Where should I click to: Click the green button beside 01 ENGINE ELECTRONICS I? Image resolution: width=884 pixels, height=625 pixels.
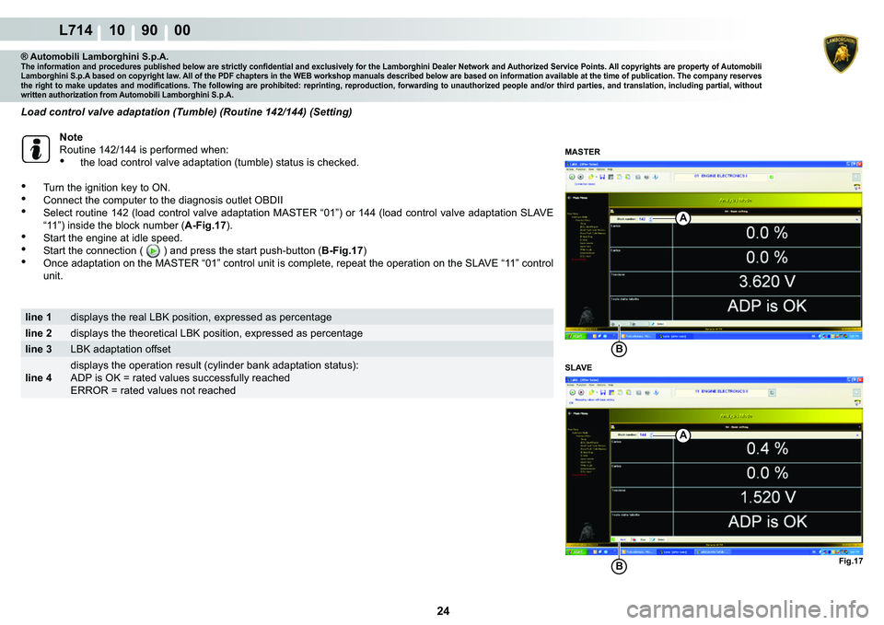coord(772,177)
